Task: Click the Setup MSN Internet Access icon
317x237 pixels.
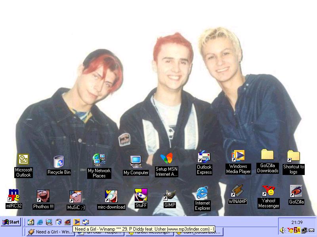Action: pyautogui.click(x=166, y=159)
